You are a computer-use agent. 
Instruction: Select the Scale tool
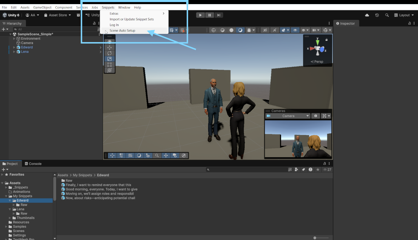110,59
